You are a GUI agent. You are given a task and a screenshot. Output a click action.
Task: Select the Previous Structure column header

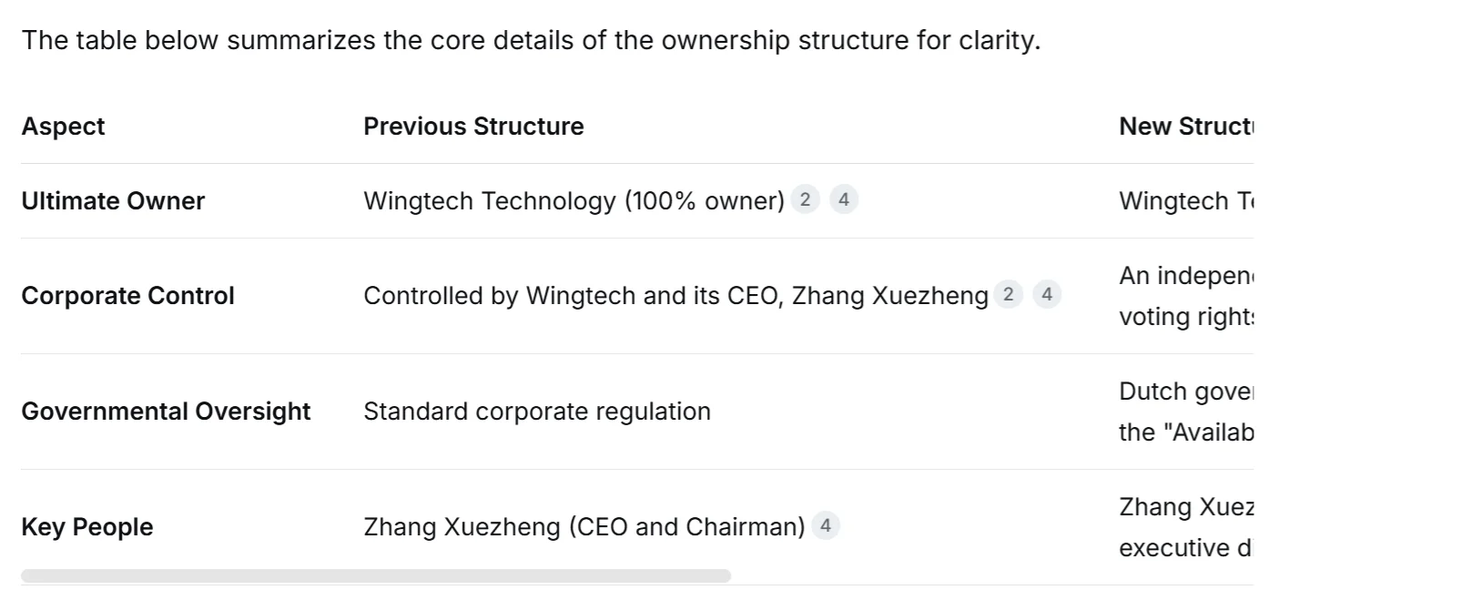pos(473,127)
